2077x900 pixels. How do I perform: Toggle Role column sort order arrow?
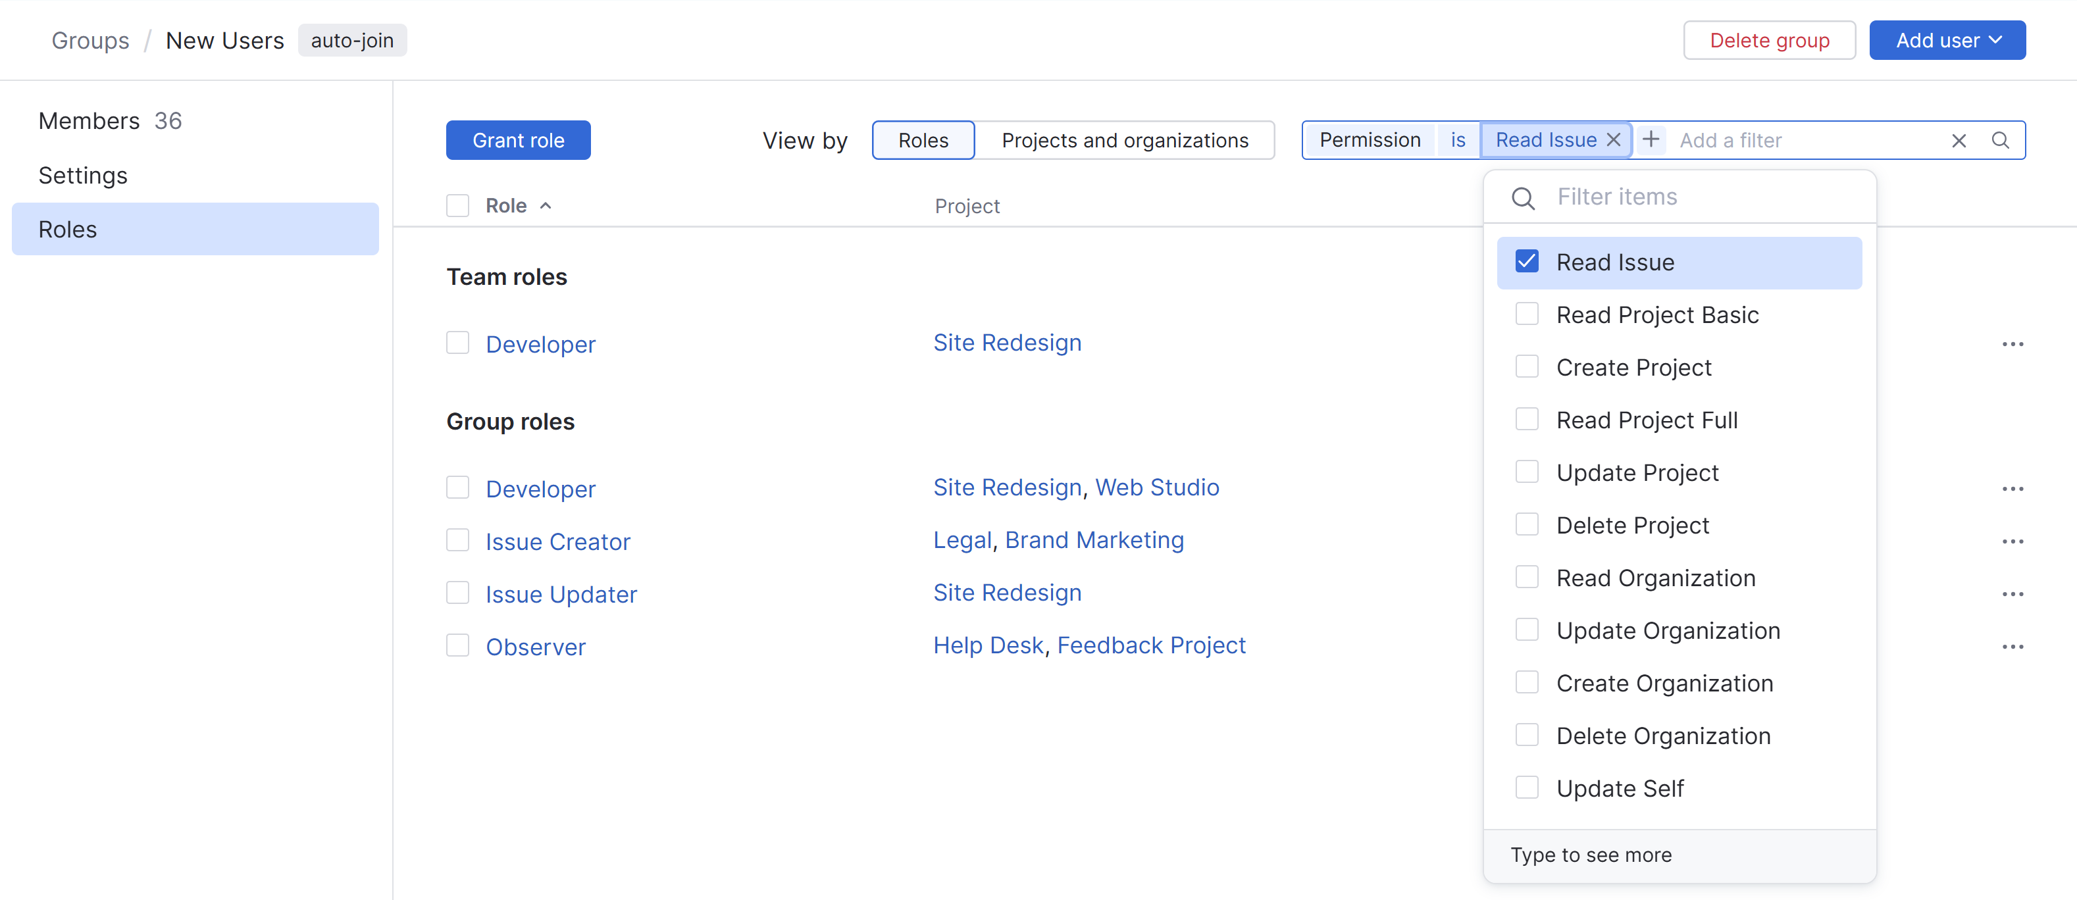(x=546, y=207)
